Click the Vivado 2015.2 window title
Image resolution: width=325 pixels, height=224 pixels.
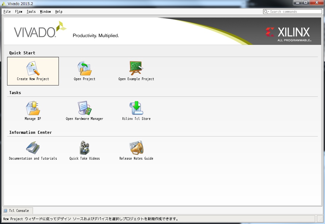click(20, 4)
